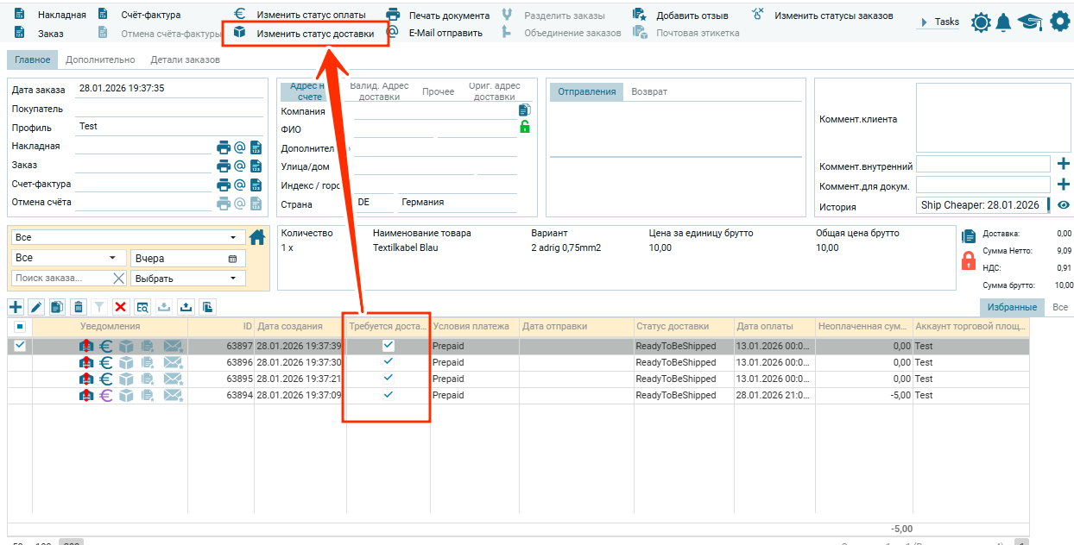Image resolution: width=1074 pixels, height=545 pixels.
Task: Switch to the 'Возврат' tab
Action: [648, 92]
